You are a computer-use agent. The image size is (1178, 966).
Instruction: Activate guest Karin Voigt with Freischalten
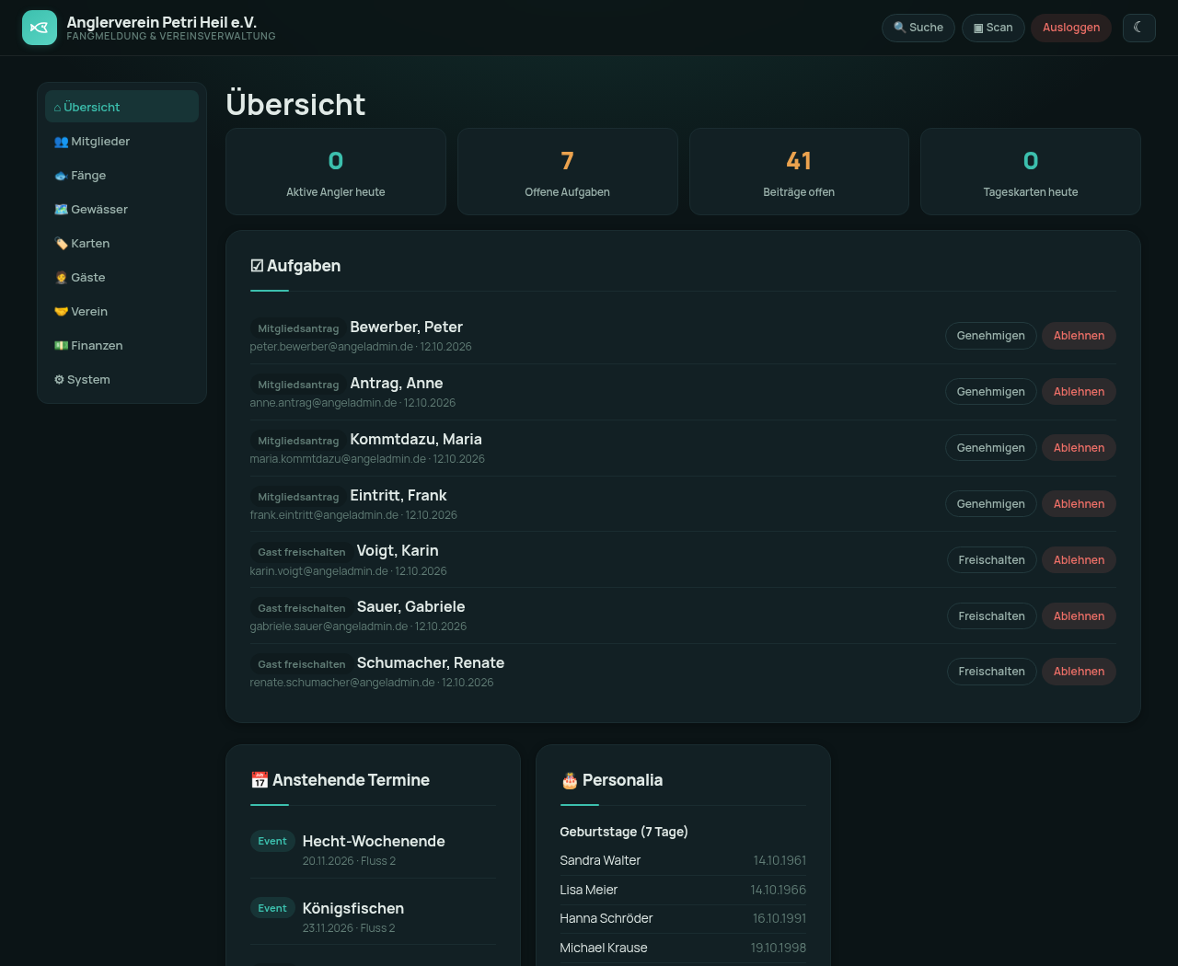[x=992, y=560]
